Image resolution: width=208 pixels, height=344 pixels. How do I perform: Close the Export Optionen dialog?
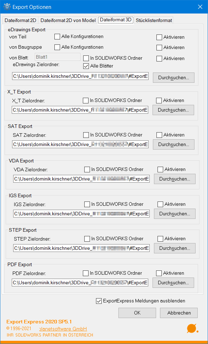pyautogui.click(x=200, y=7)
